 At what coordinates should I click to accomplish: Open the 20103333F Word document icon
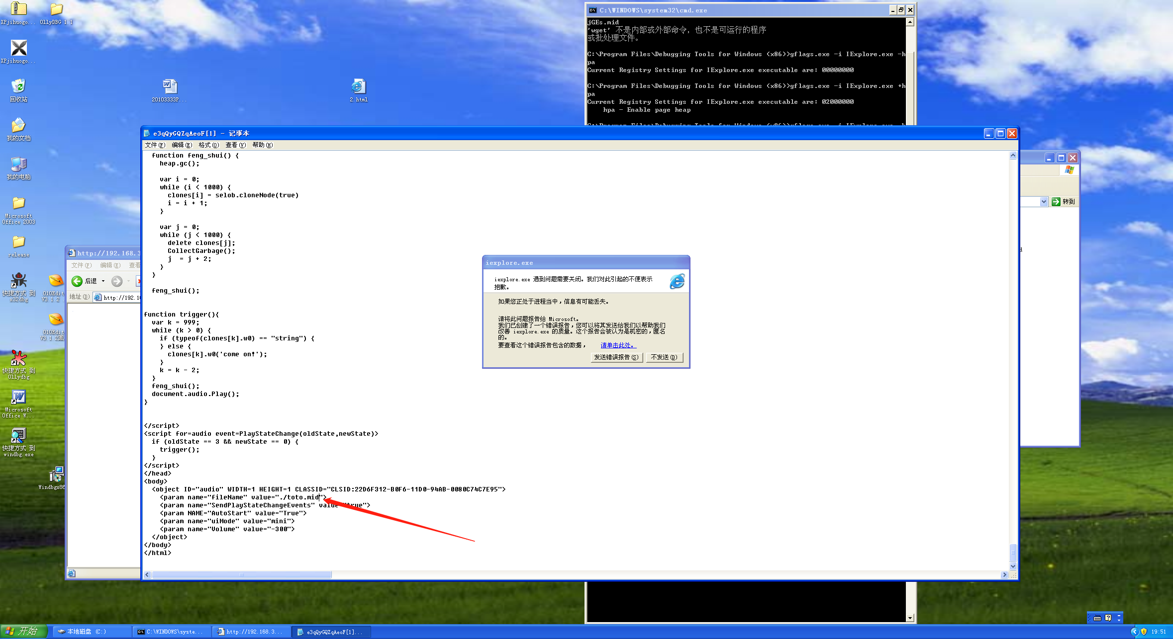(x=169, y=87)
